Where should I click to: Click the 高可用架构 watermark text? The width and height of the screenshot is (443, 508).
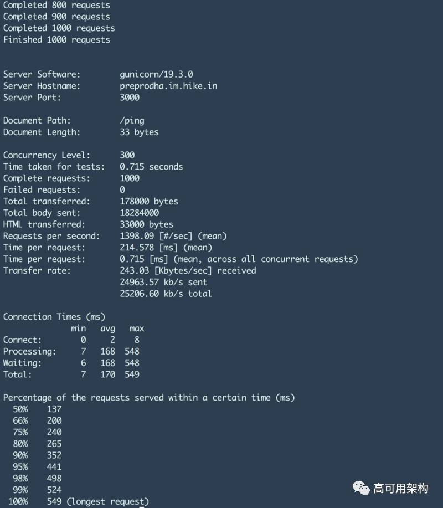click(x=400, y=488)
